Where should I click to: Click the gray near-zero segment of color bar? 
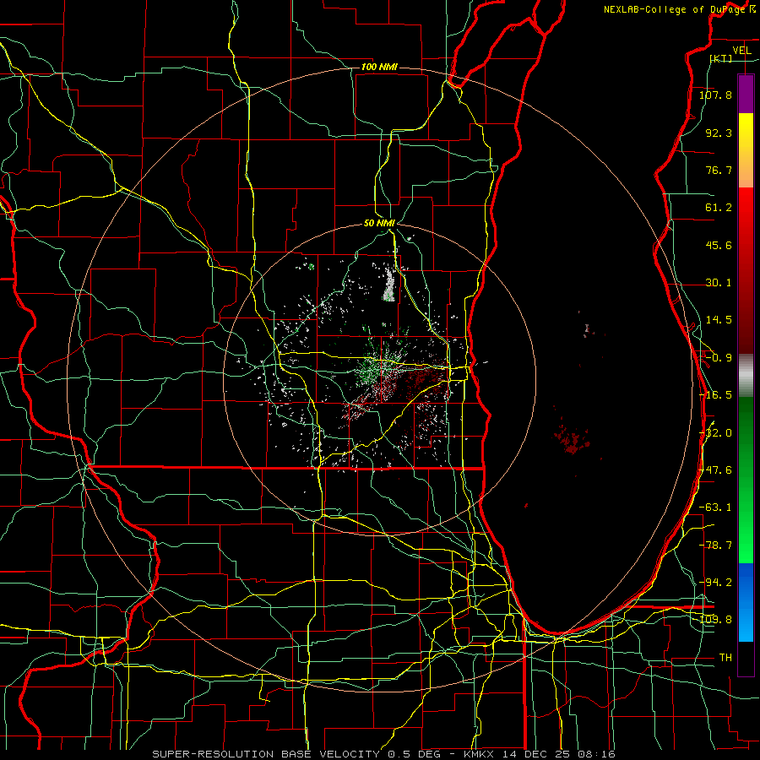point(746,376)
